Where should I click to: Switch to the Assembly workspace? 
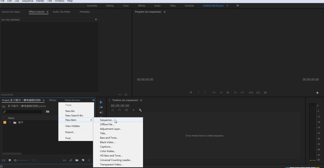coord(92,6)
